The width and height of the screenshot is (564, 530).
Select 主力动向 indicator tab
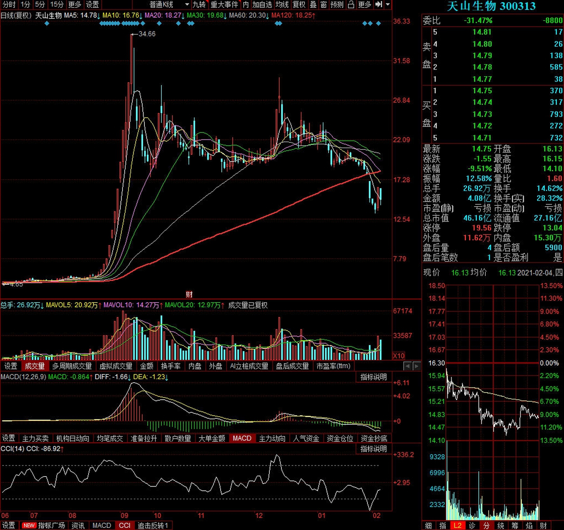click(x=272, y=438)
